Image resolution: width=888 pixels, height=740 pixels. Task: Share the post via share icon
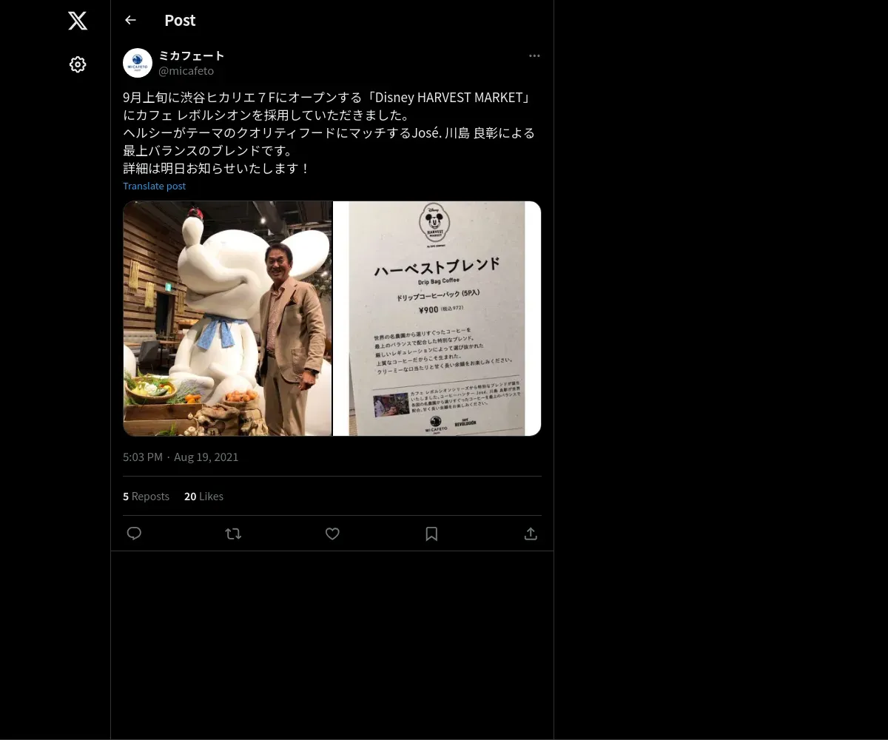point(531,534)
